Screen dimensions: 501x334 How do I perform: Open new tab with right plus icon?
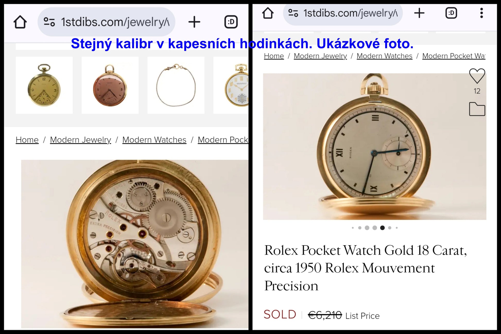[419, 13]
